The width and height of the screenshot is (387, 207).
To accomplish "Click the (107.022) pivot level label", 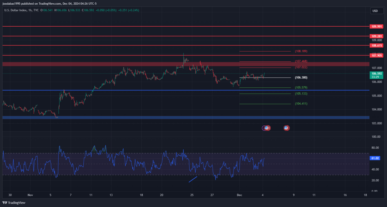I will [301, 67].
